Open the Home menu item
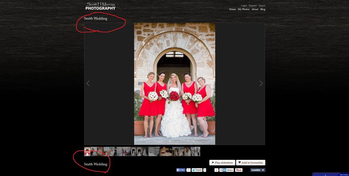This screenshot has width=349, height=176. pos(232,9)
